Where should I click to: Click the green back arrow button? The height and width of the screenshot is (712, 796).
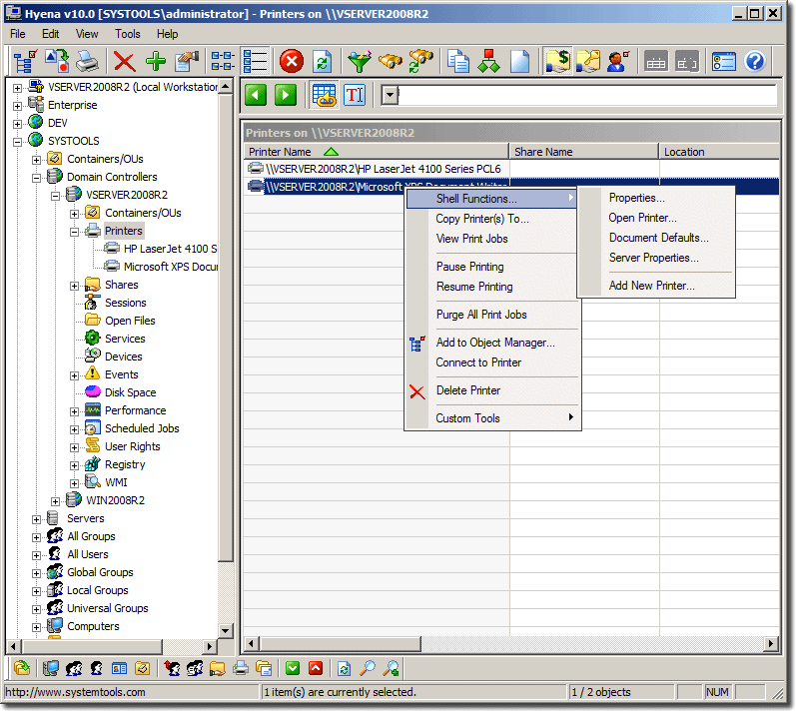(256, 95)
